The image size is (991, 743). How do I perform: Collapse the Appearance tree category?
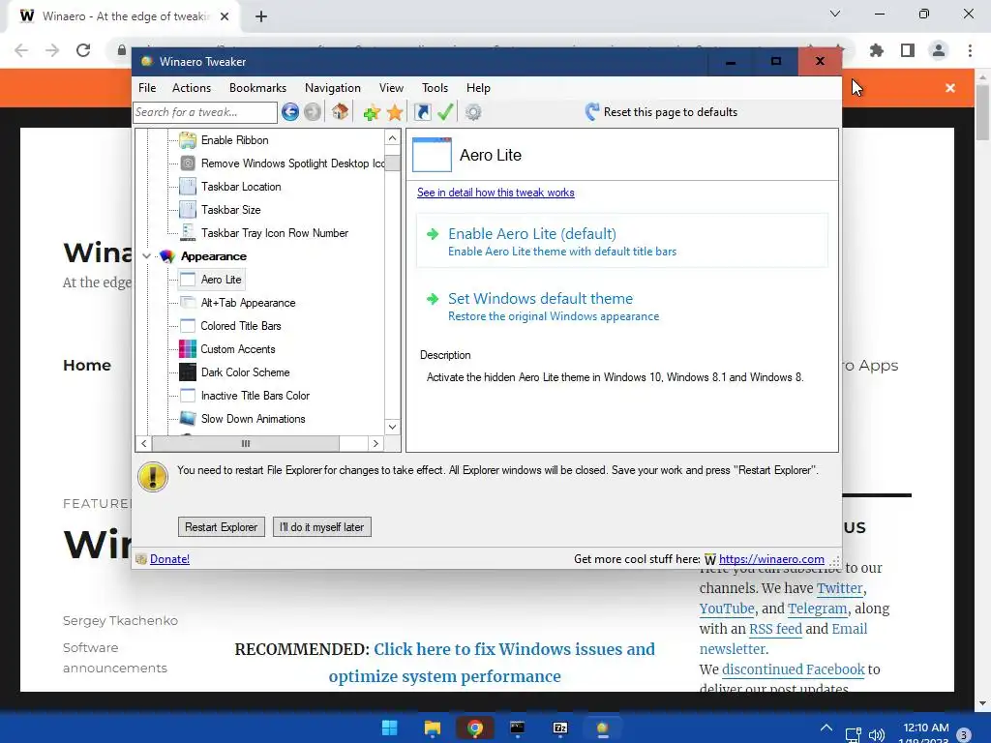[x=147, y=256]
